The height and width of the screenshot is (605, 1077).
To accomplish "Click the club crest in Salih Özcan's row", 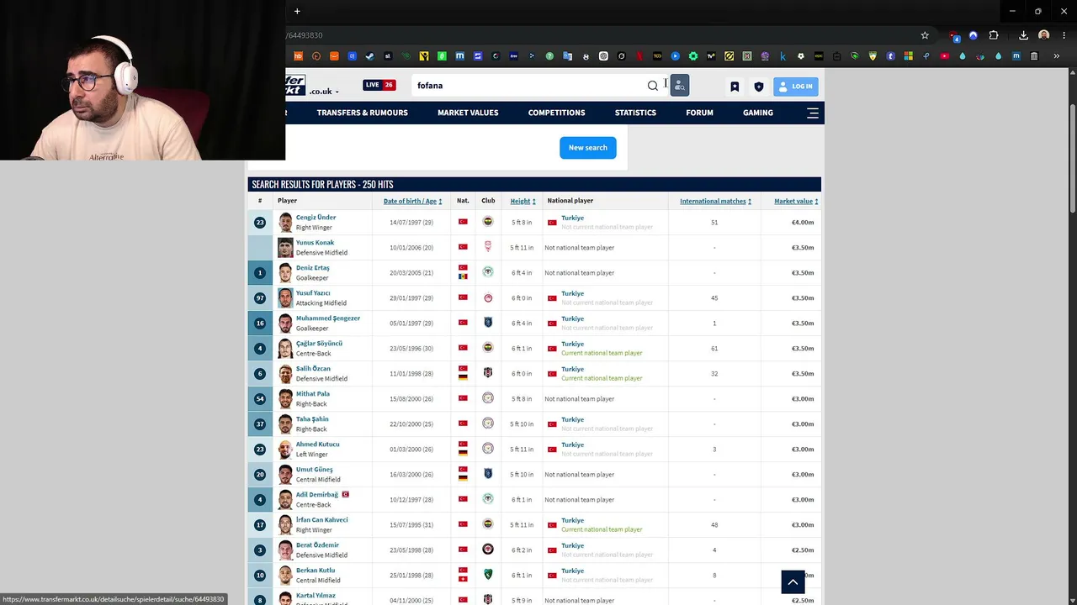I will [x=488, y=373].
